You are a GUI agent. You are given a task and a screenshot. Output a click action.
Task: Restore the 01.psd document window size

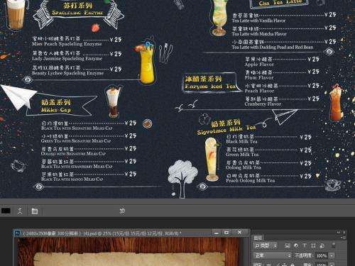pyautogui.click(x=226, y=233)
